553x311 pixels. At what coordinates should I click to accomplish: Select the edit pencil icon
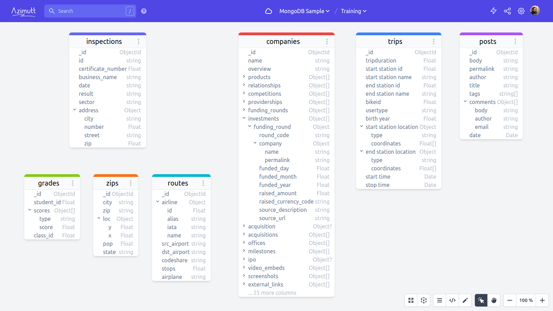(465, 300)
